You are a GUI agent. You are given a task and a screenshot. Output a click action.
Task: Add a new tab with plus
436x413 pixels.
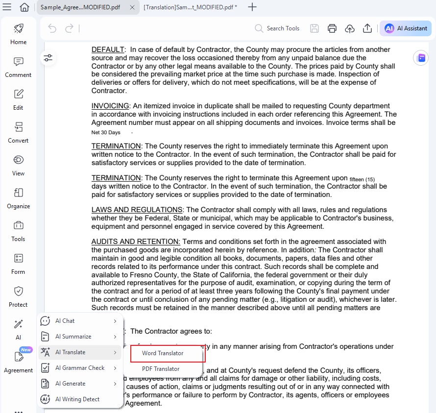252,7
